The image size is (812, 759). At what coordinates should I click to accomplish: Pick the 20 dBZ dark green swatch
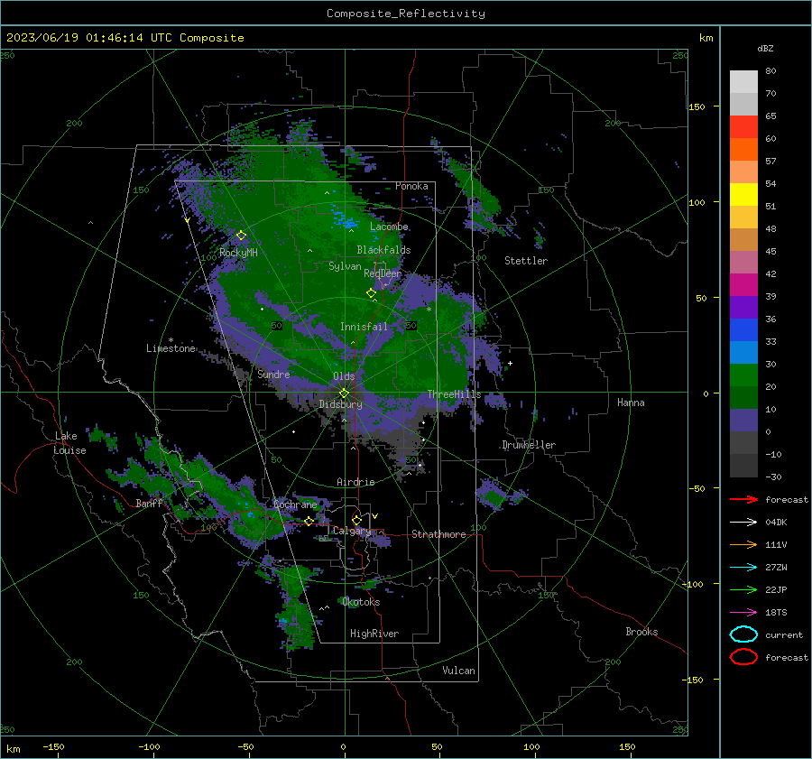coord(743,397)
